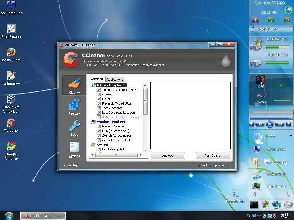
Task: Open My Computer desktop icon
Action: tap(11, 8)
